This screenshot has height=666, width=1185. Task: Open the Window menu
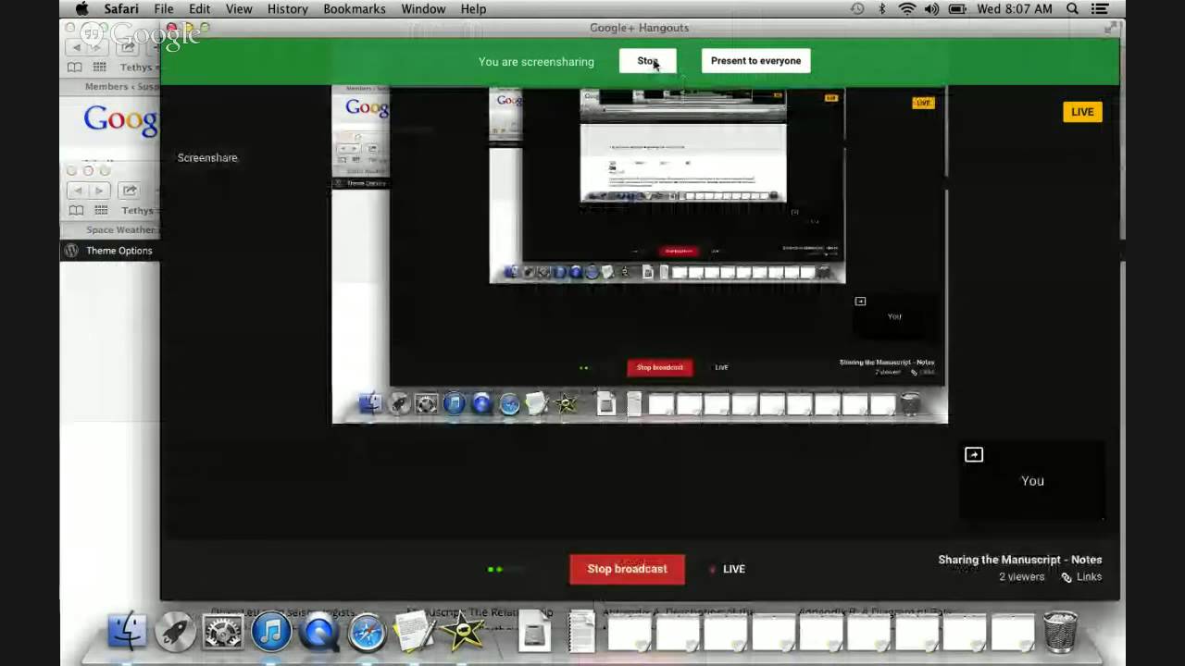pos(423,9)
